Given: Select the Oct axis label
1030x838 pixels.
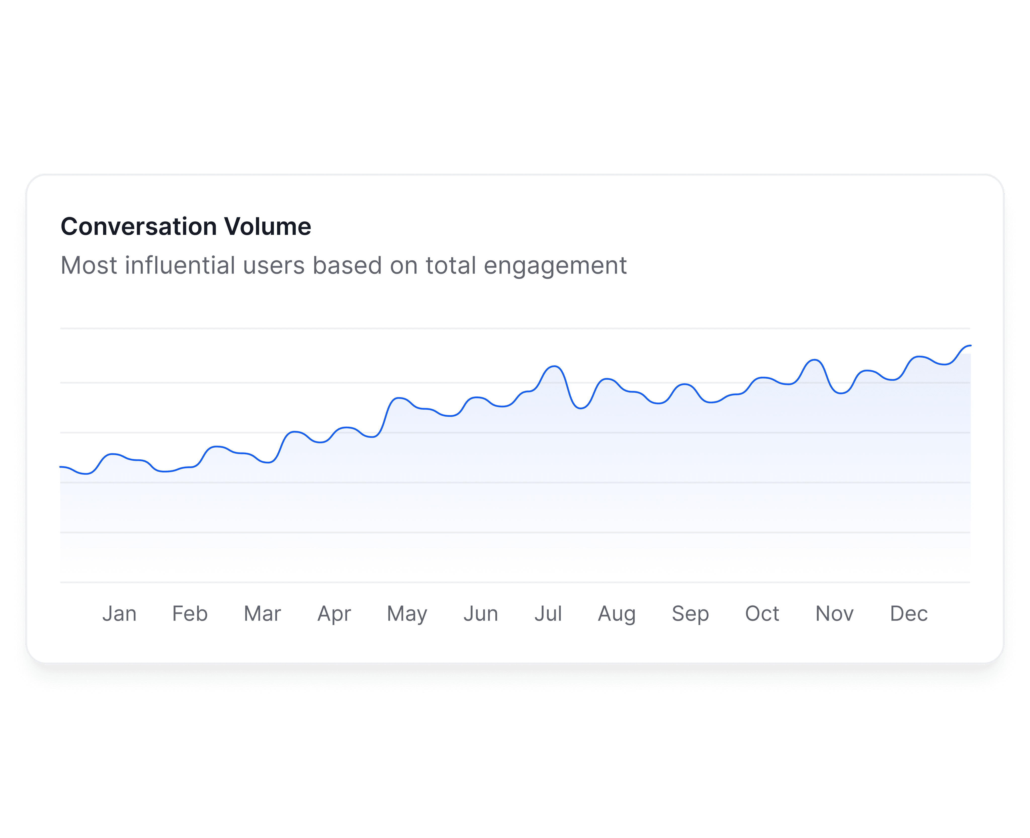Looking at the screenshot, I should [x=762, y=613].
